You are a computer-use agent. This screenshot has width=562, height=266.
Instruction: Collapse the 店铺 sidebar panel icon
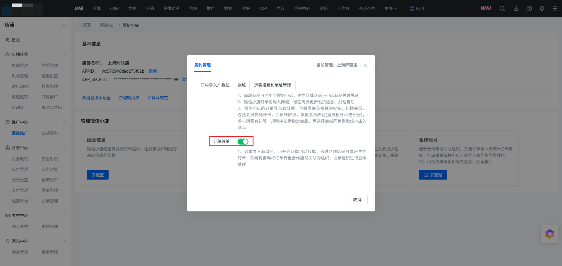pos(64,25)
